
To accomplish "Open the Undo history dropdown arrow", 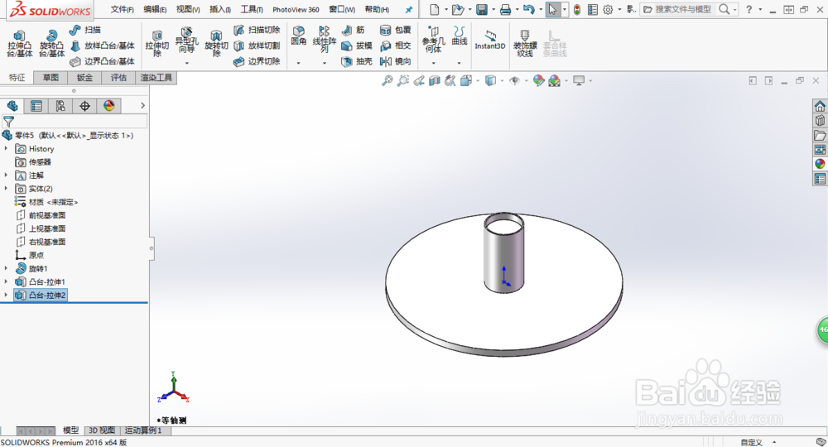I will click(x=541, y=9).
